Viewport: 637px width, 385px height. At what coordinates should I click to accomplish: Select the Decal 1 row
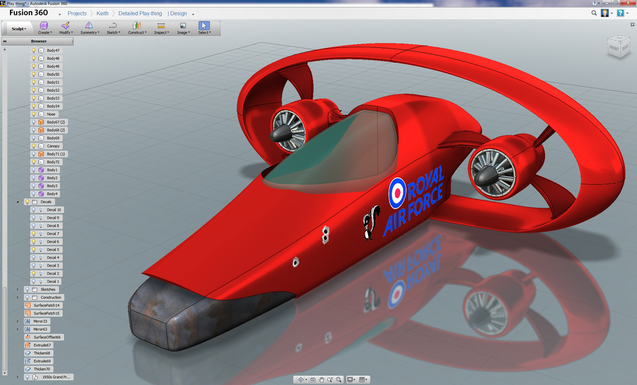click(x=46, y=281)
